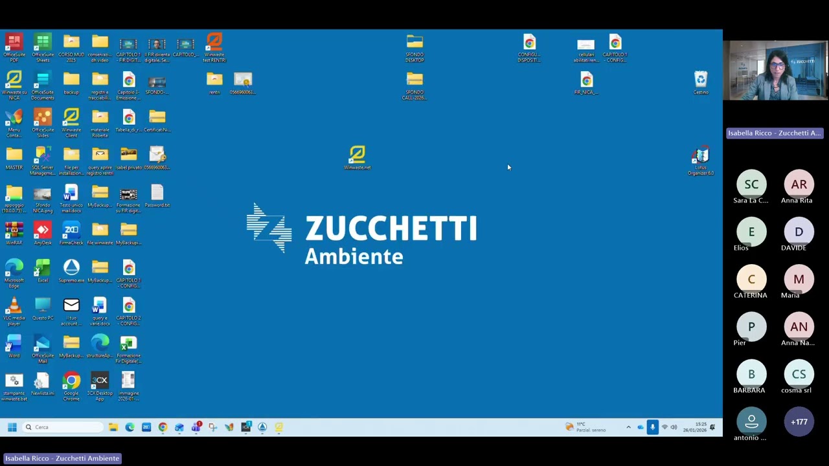Show the +177 more participants
The height and width of the screenshot is (466, 829).
tap(799, 422)
